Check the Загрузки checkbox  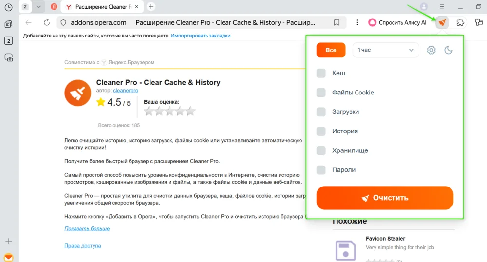point(321,112)
